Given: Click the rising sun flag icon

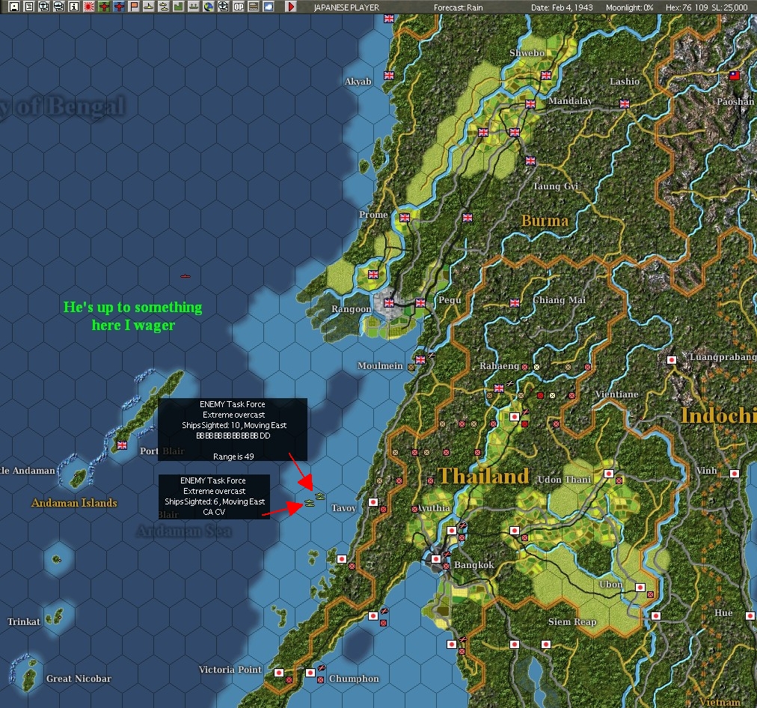Looking at the screenshot, I should (x=89, y=6).
